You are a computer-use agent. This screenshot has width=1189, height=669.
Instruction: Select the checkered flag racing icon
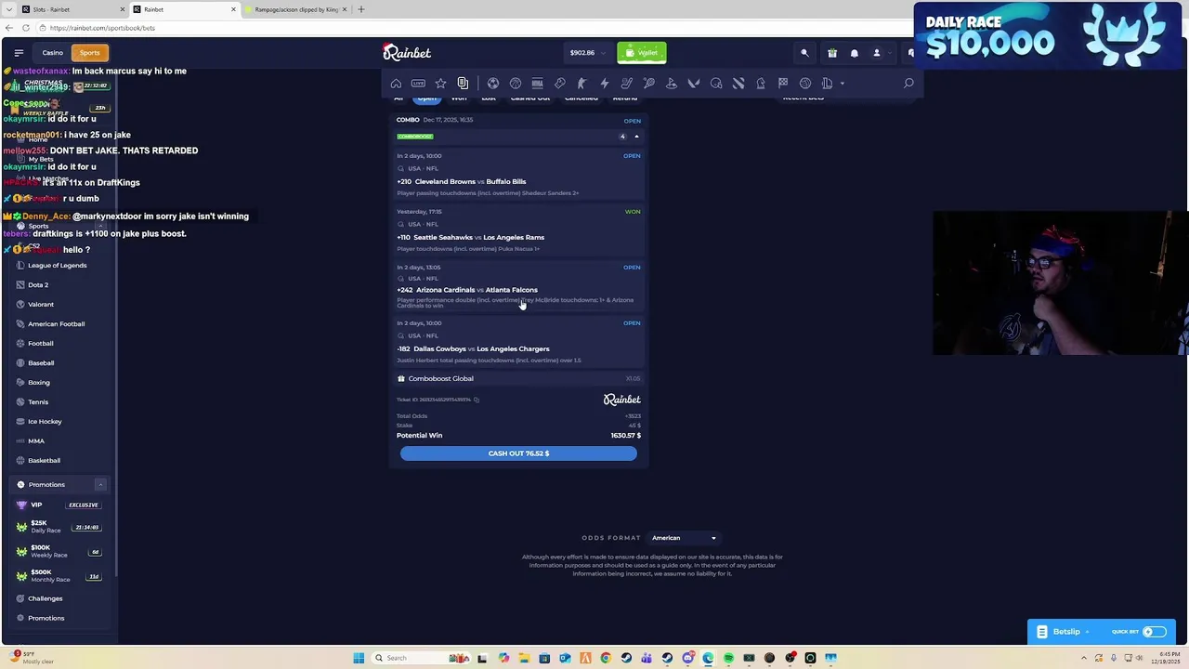(x=783, y=84)
